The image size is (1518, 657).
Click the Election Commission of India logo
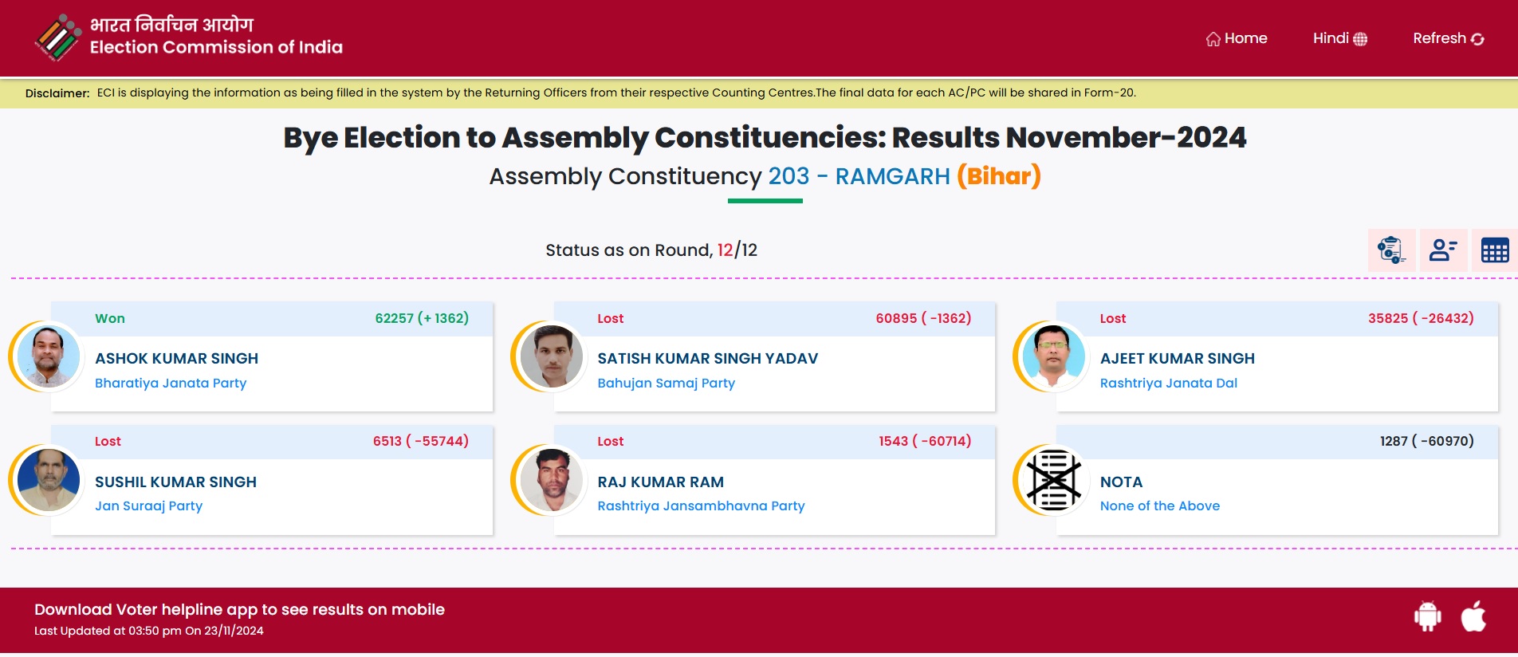[57, 37]
